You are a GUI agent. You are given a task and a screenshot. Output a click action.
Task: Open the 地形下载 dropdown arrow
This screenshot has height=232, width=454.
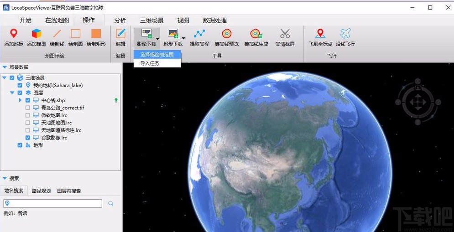pos(183,38)
